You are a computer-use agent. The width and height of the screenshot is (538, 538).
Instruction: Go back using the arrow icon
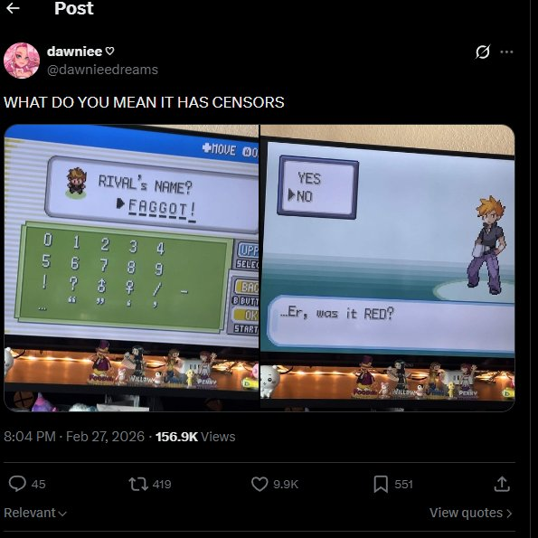point(13,8)
